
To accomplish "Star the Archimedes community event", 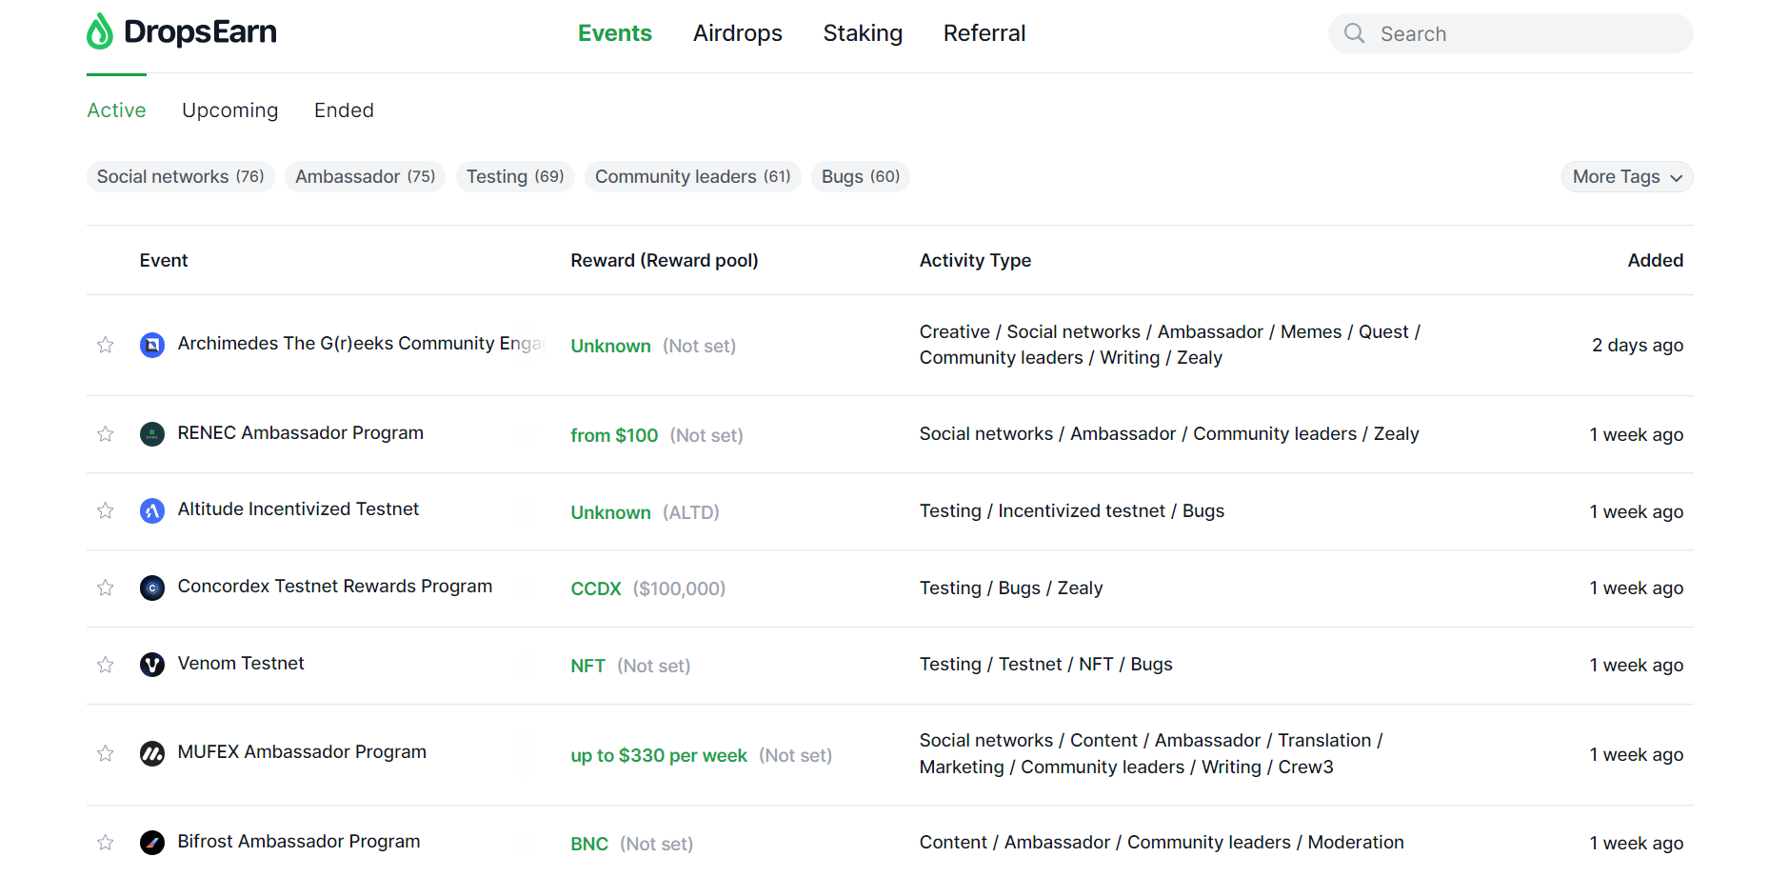I will click(x=106, y=345).
